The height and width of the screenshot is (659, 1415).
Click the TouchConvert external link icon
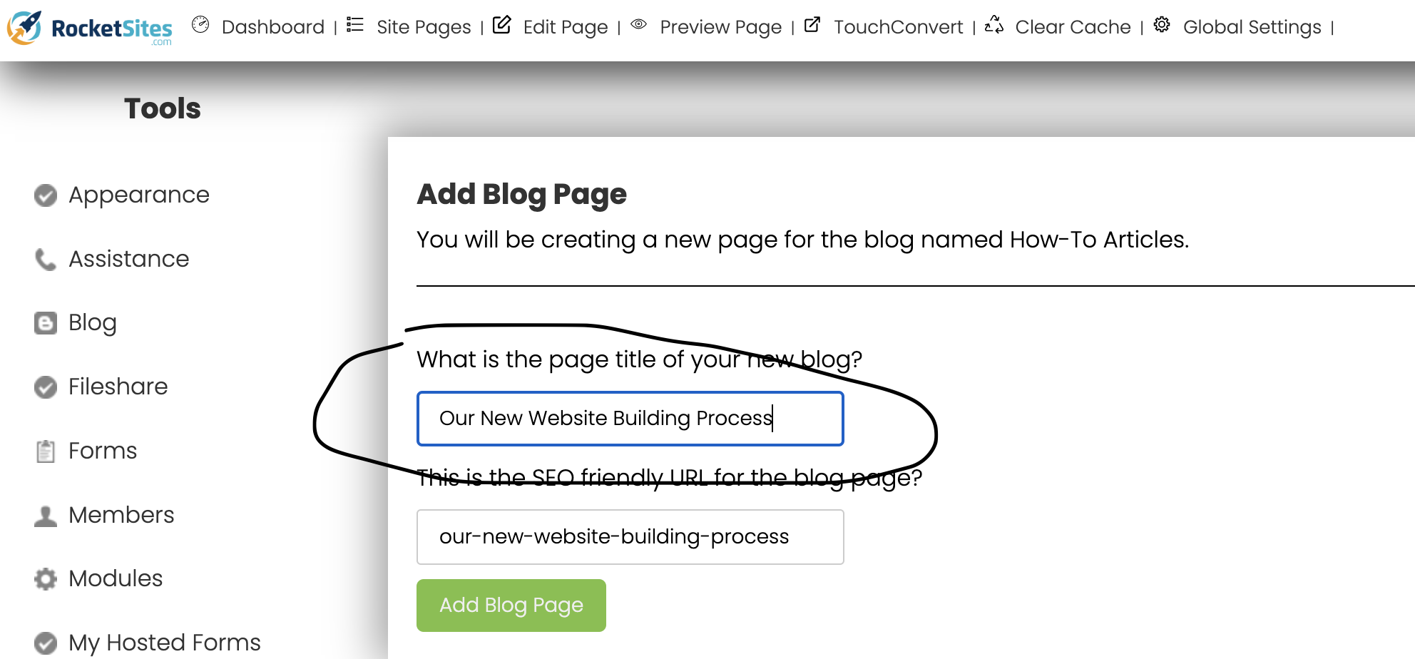(812, 25)
